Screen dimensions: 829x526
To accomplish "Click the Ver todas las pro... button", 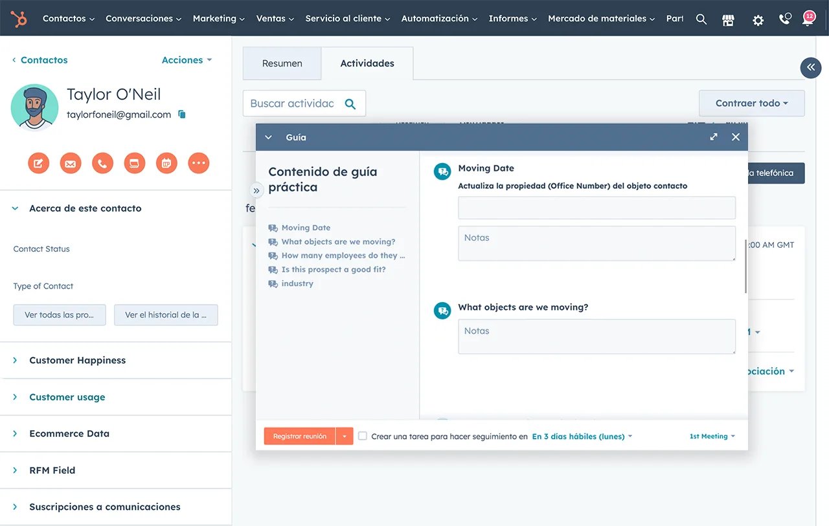I will [x=60, y=315].
